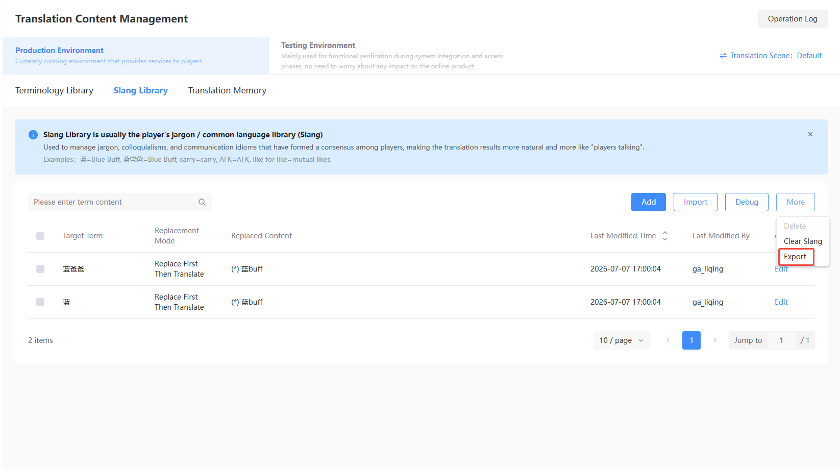
Task: Click the Replacement Mode column header
Action: [x=177, y=236]
